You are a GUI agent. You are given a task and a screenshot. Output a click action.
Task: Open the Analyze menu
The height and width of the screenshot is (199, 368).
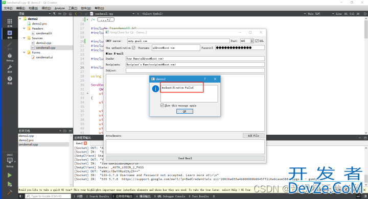60,8
